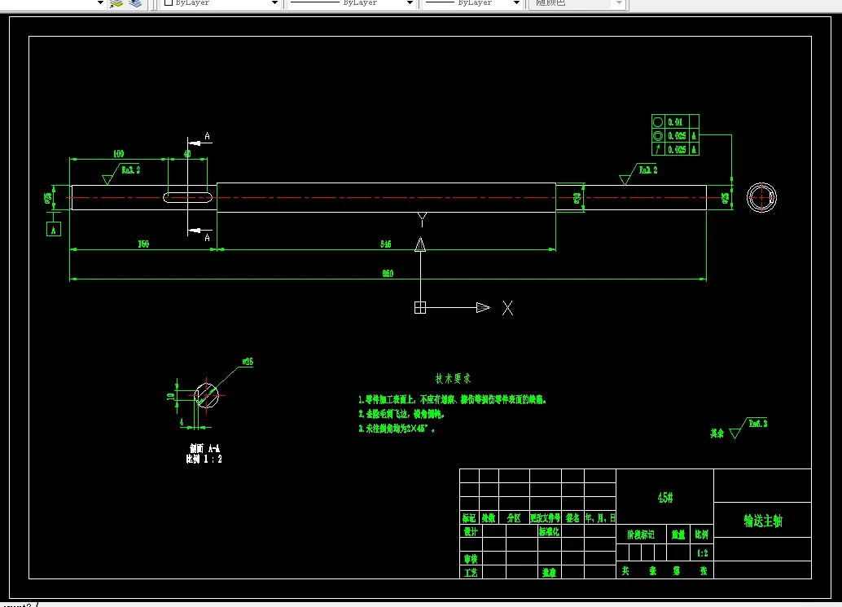The width and height of the screenshot is (842, 607).
Task: Select the 860 overall length dimension
Action: [x=388, y=274]
